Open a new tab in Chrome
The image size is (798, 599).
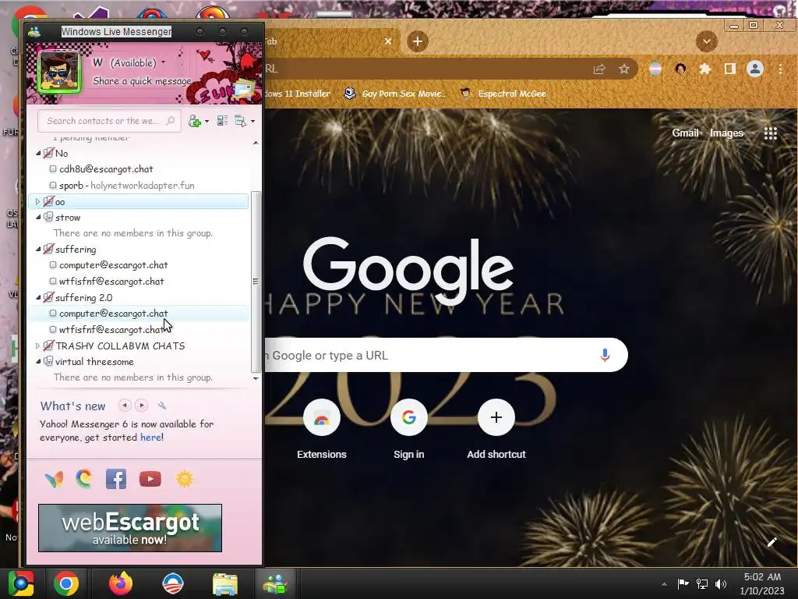tap(418, 41)
